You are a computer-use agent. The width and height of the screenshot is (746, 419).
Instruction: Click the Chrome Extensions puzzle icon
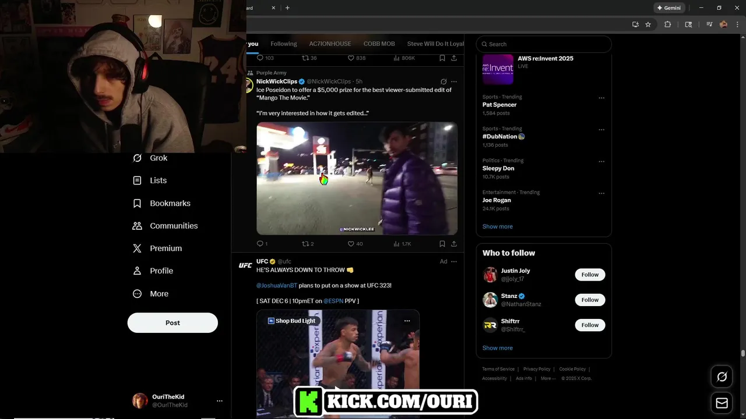668,24
